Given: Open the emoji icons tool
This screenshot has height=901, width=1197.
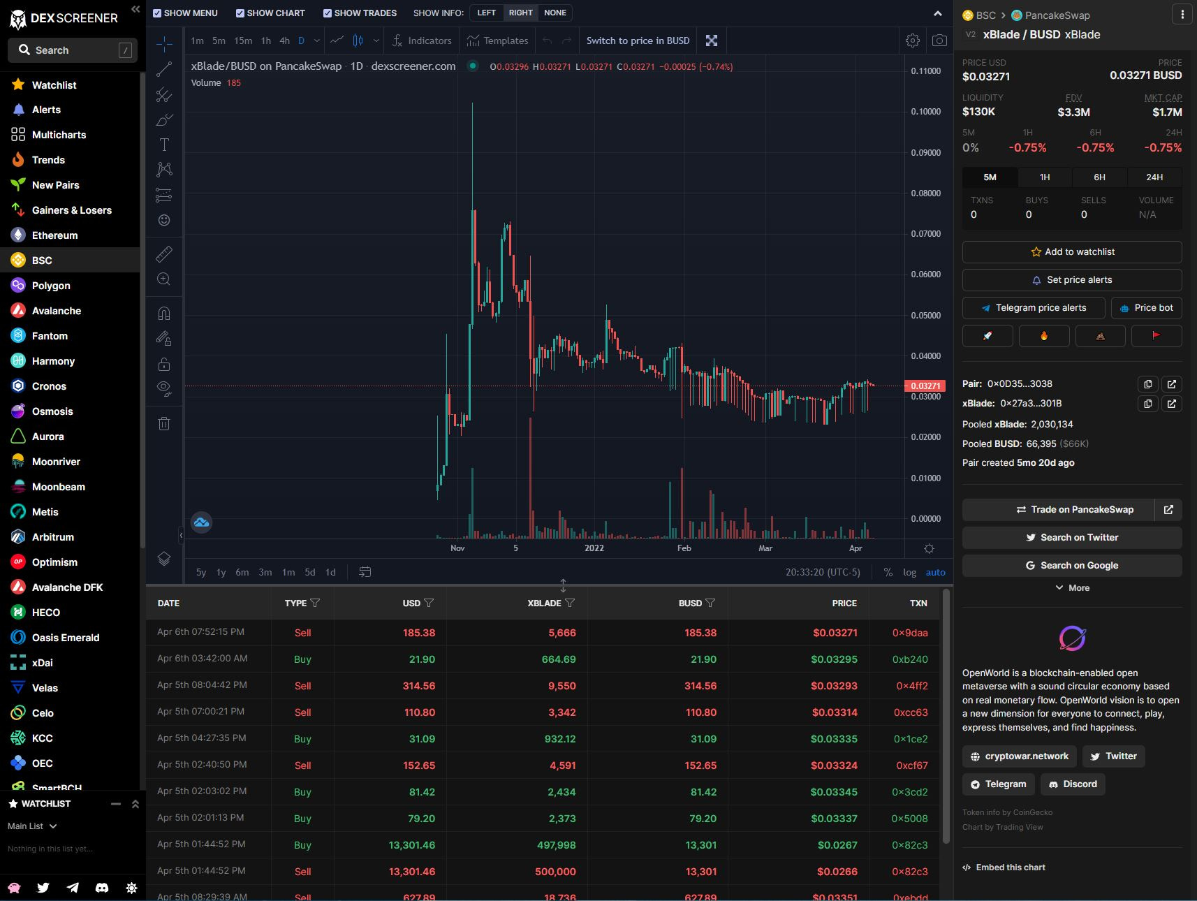Looking at the screenshot, I should click(164, 220).
